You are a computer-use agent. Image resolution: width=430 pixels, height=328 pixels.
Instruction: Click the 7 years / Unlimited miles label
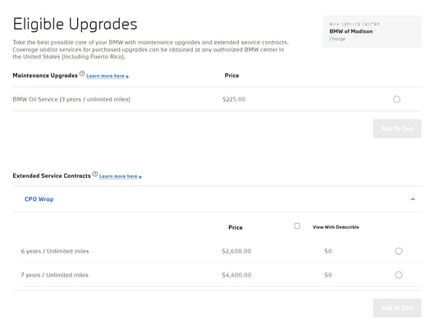point(55,275)
